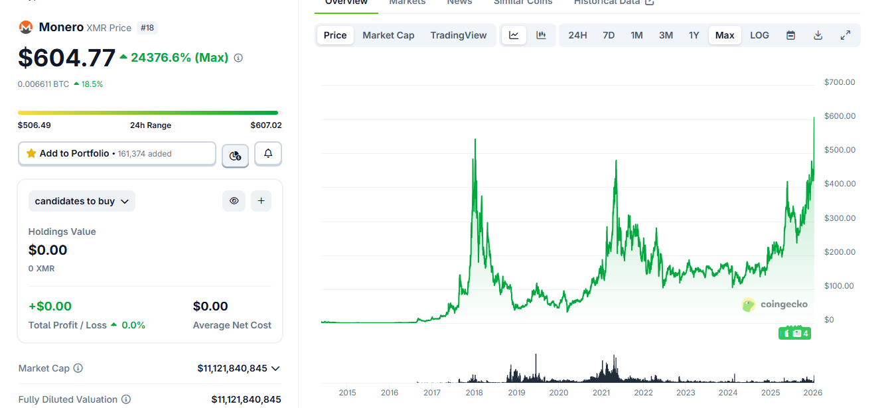Set chart range to 24H
Viewport: 886px width, 408px height.
(x=577, y=35)
